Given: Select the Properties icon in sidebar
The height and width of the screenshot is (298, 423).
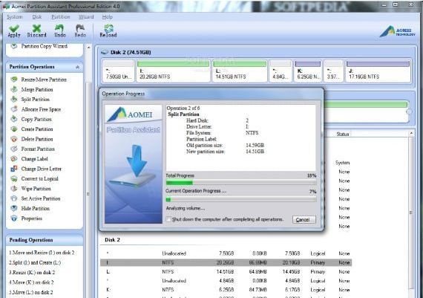Looking at the screenshot, I should click(x=14, y=218).
